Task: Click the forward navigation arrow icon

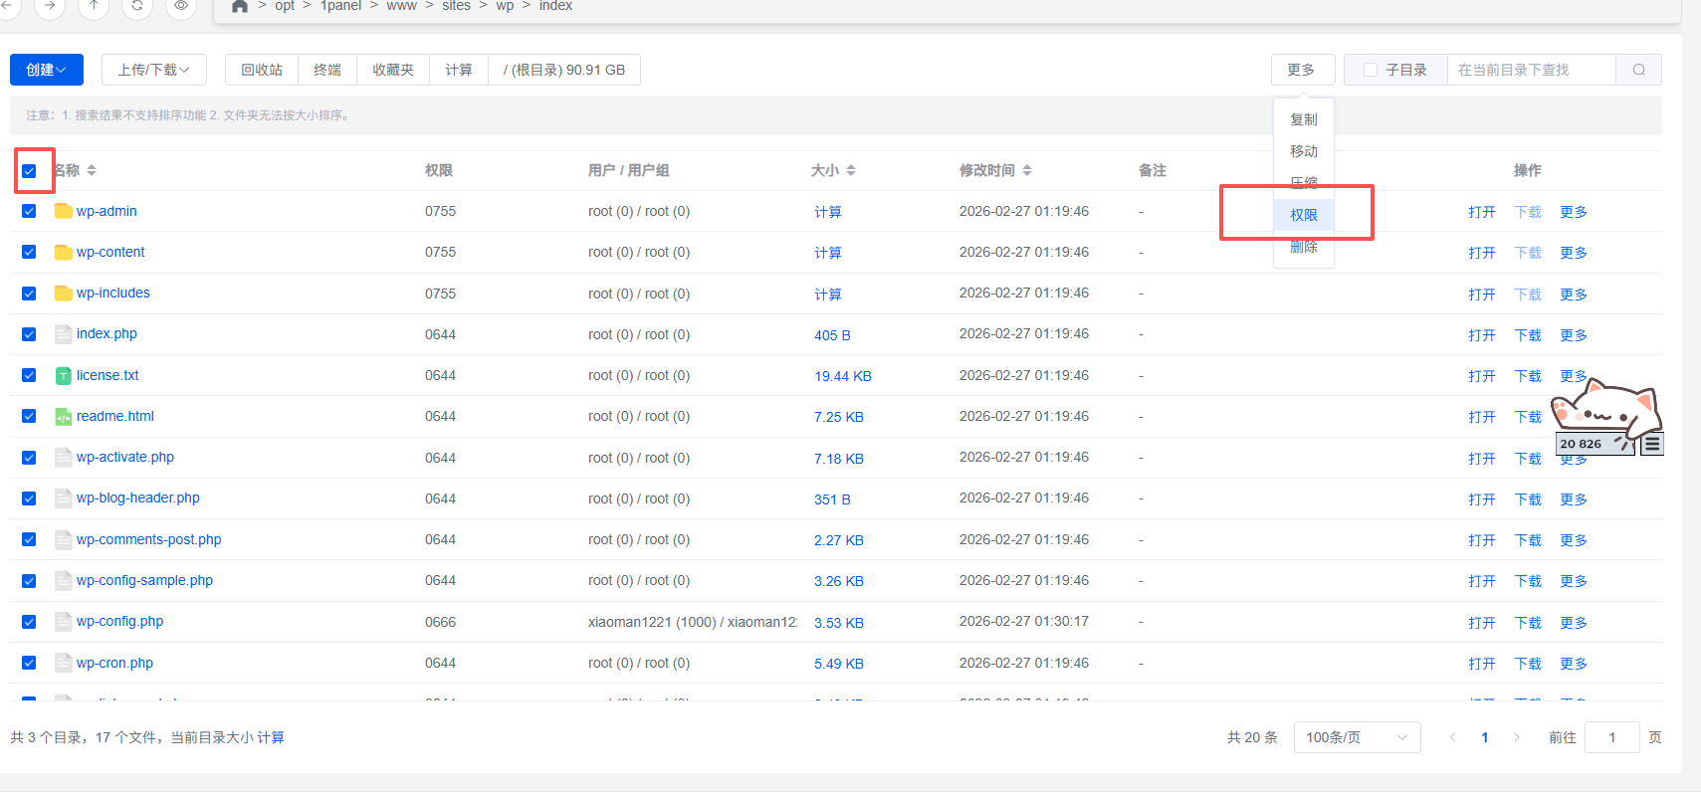Action: [50, 5]
